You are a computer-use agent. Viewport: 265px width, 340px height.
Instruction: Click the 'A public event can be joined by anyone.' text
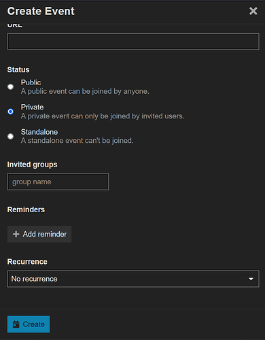pyautogui.click(x=85, y=91)
